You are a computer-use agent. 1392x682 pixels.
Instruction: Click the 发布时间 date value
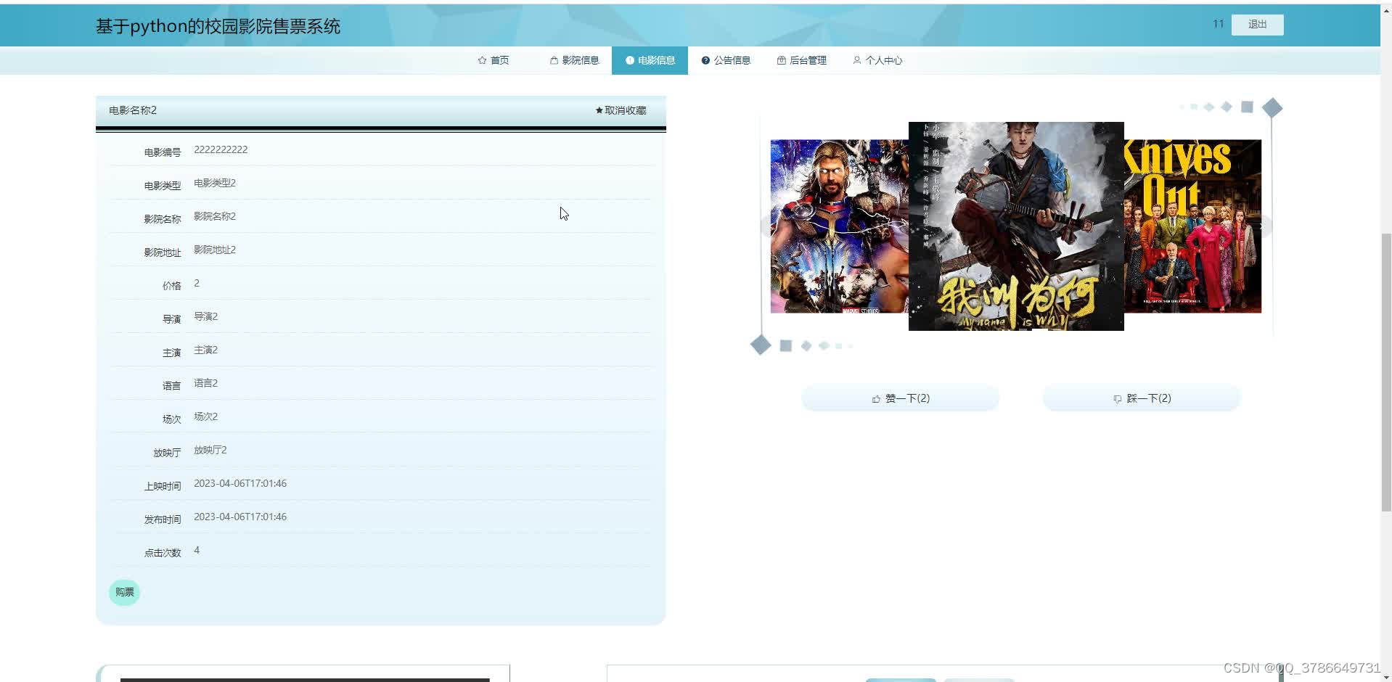[240, 517]
